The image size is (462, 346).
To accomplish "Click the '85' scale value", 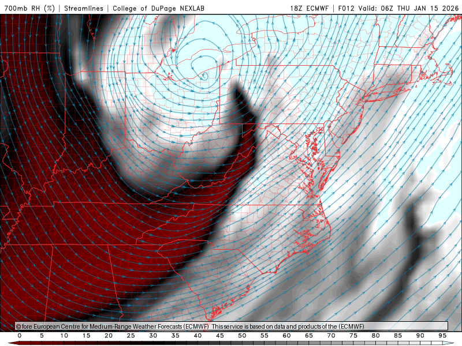I will [398, 336].
